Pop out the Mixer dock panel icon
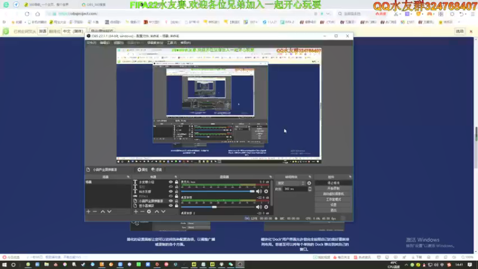478x269 pixels. tap(271, 177)
